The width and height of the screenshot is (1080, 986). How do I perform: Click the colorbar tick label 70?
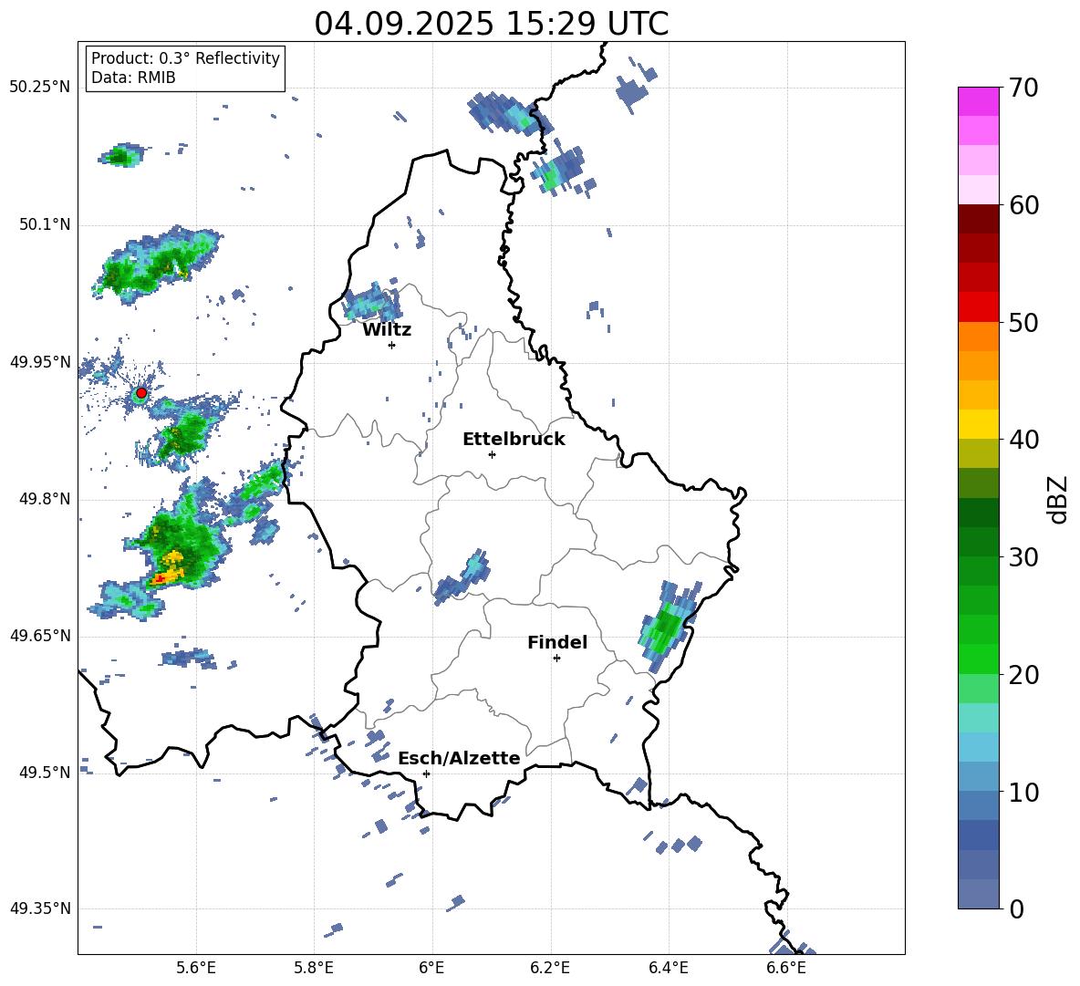click(x=1023, y=88)
